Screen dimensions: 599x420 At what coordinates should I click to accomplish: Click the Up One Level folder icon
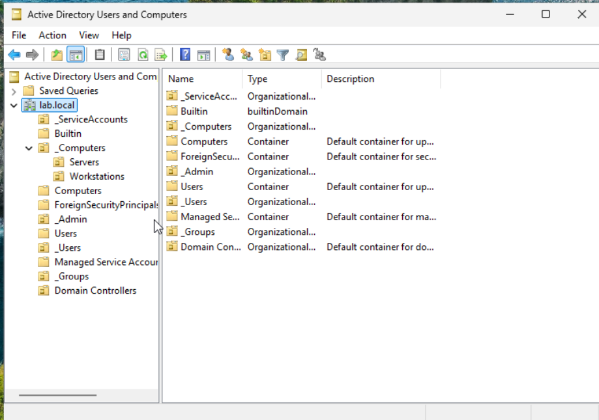coord(56,54)
